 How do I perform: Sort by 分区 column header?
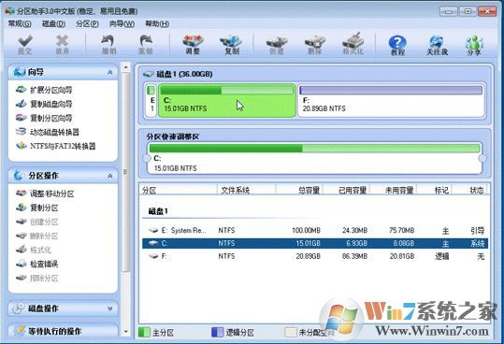point(179,190)
